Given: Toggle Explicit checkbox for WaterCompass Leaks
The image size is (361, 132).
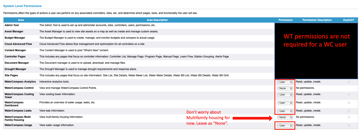Looking at the screenshot, I should pos(349,111).
